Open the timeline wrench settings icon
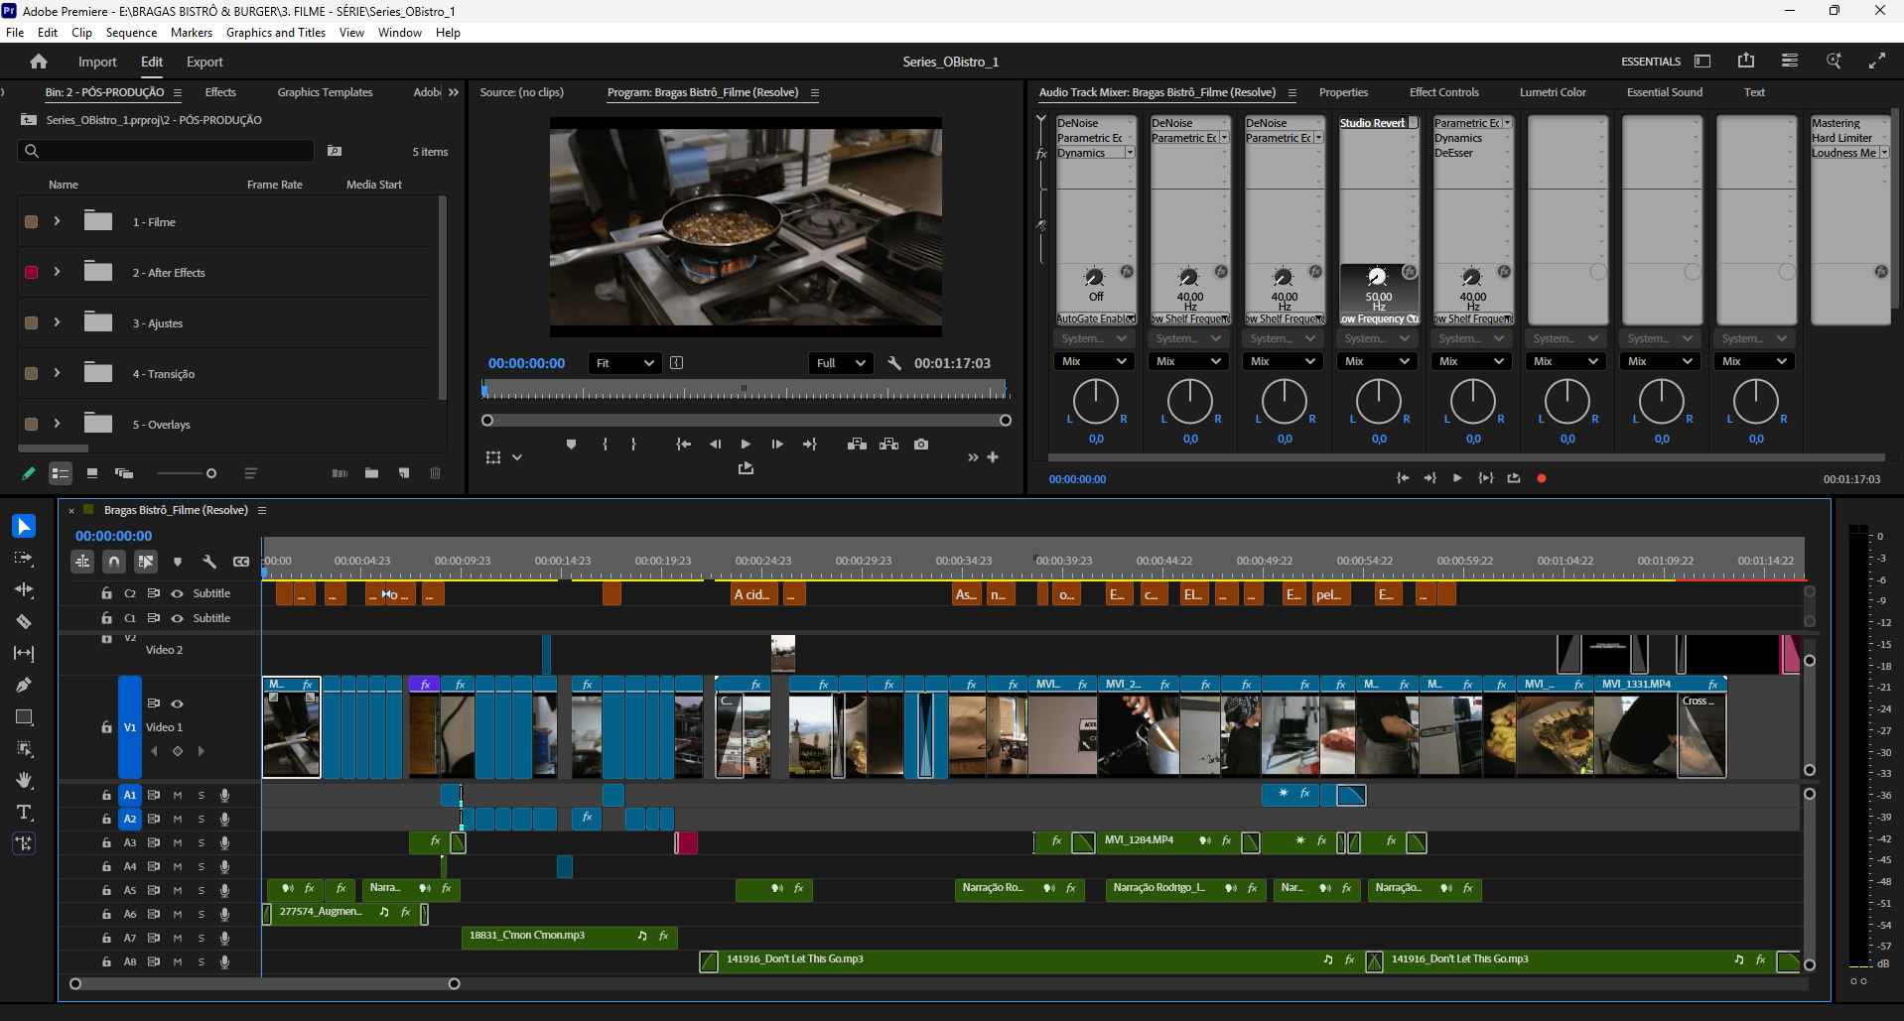This screenshot has height=1021, width=1904. coord(209,562)
